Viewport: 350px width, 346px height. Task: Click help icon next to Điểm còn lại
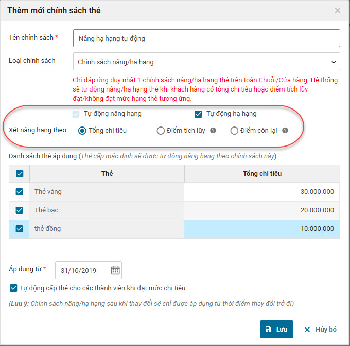coord(285,131)
